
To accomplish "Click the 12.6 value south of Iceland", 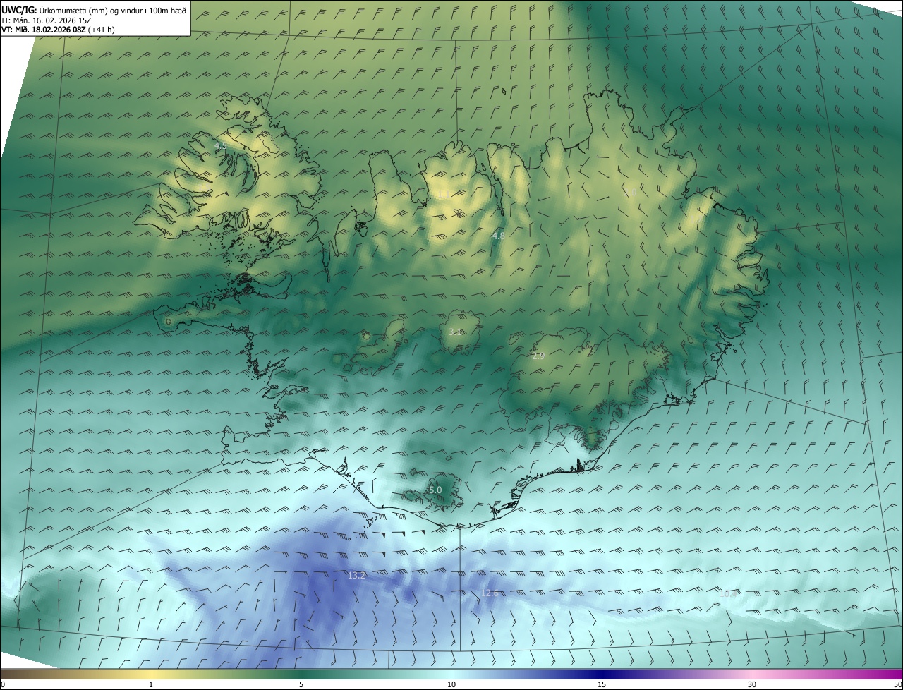I will (x=490, y=593).
